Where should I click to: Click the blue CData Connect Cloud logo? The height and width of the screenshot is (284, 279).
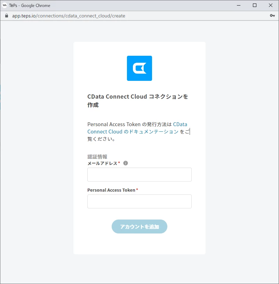coord(139,68)
